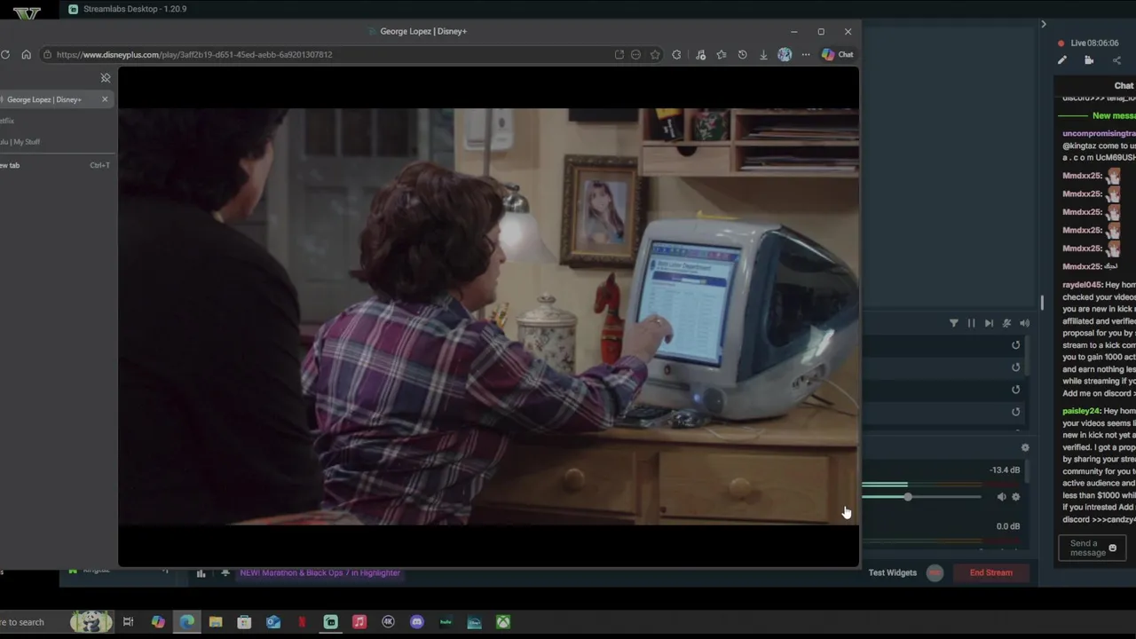The image size is (1136, 639).
Task: Click End Stream in Streamlabs
Action: point(990,572)
